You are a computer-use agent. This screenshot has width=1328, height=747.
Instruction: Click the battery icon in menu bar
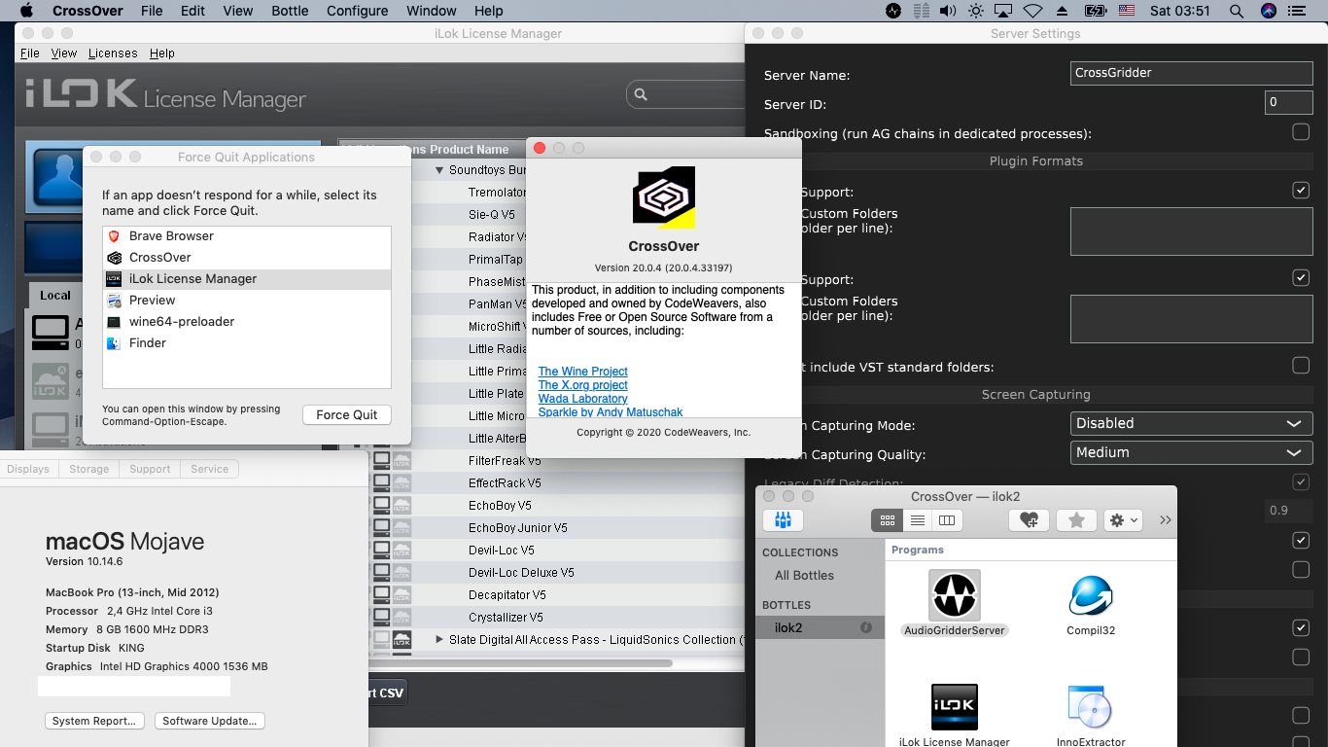[x=1095, y=11]
